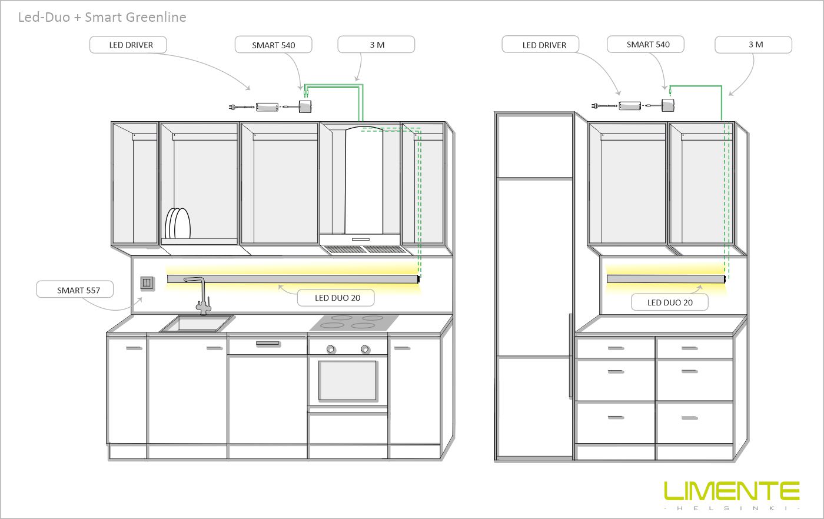Screen dimensions: 824x519
Task: Click the right oven control knob
Action: [366, 349]
